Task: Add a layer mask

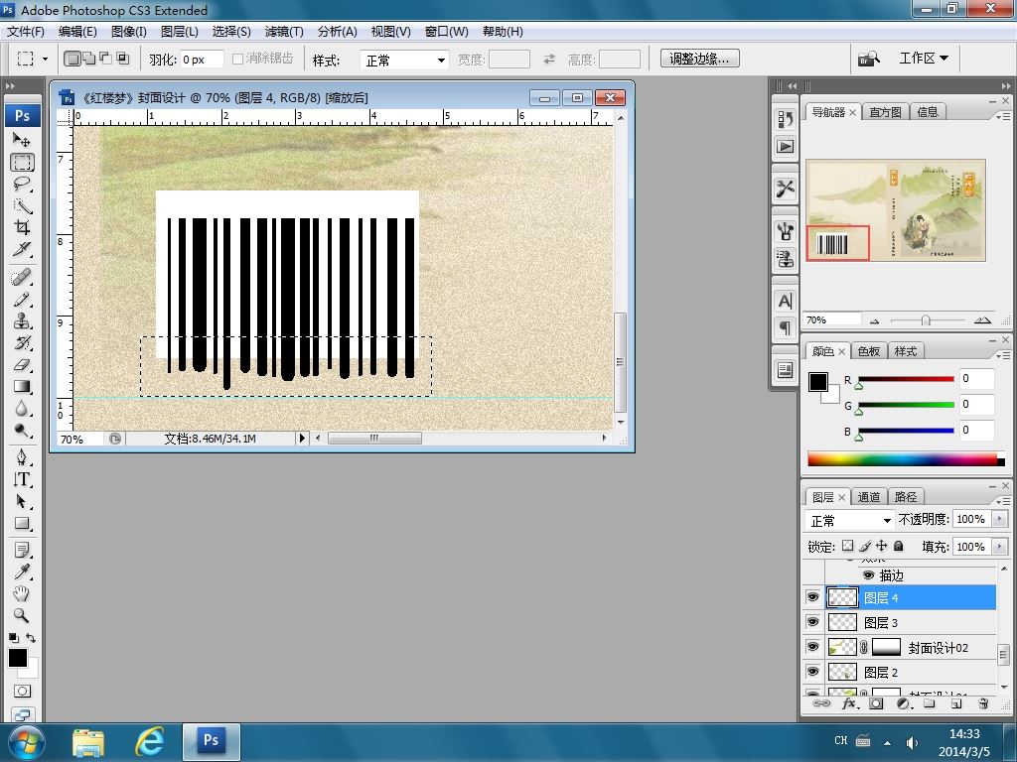Action: (x=876, y=703)
